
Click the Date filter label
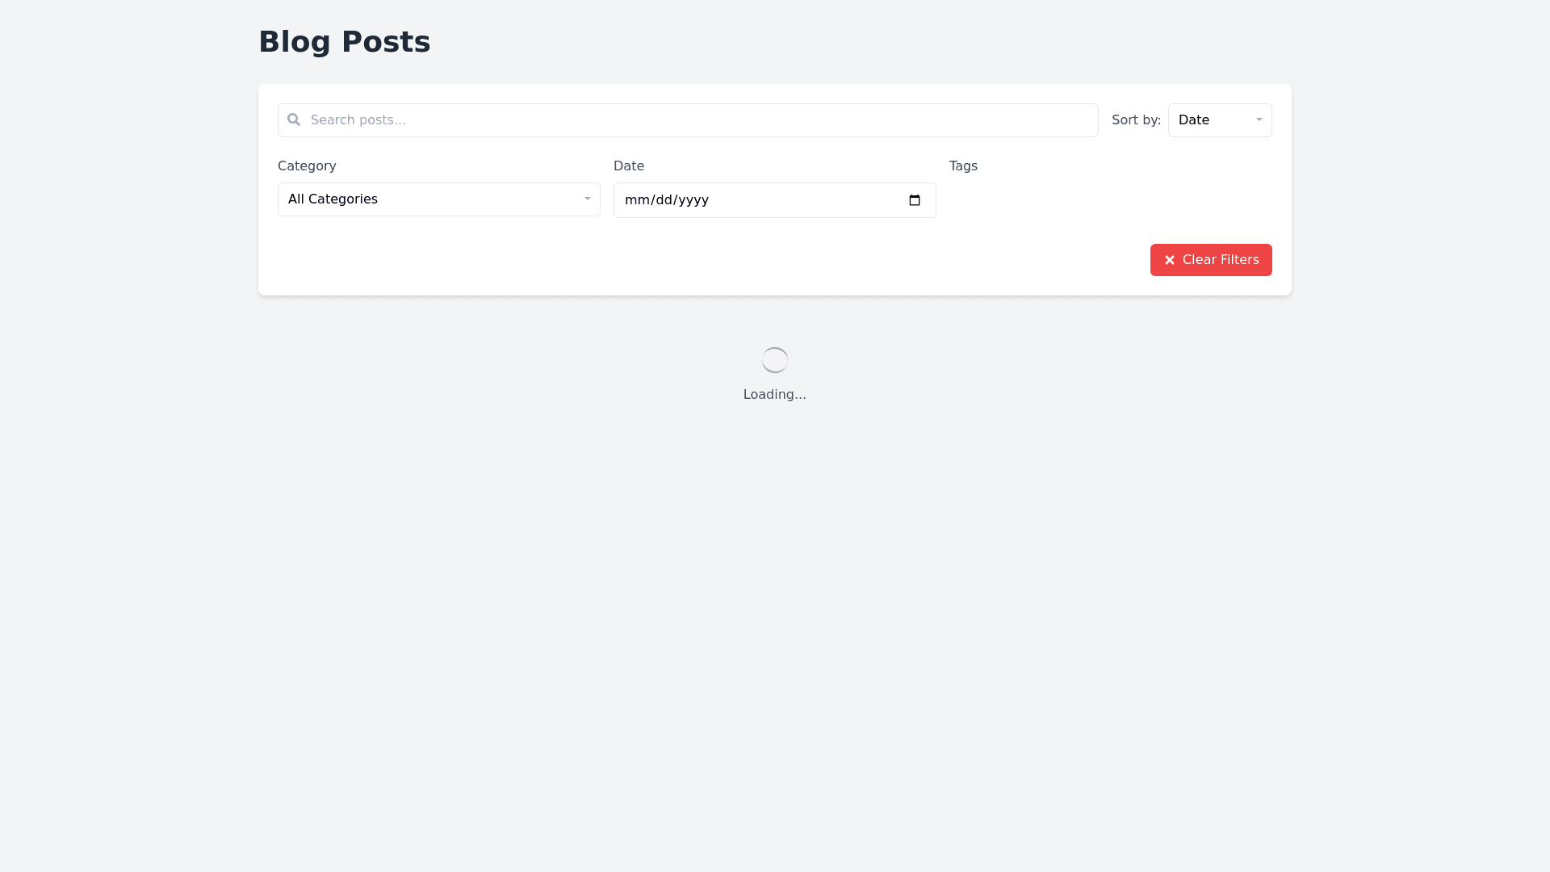pyautogui.click(x=628, y=166)
